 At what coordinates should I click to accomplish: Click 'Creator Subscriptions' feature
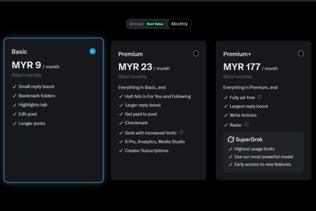[147, 151]
